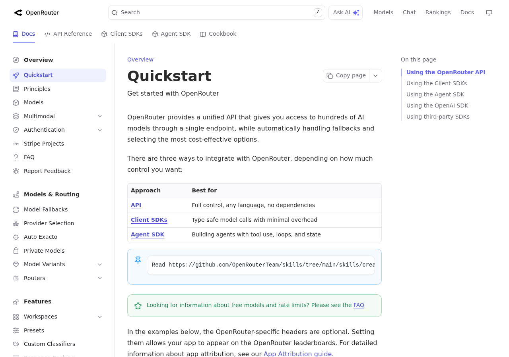Viewport: 509px width, 357px height.
Task: Expand the Model Variants sidebar section
Action: pyautogui.click(x=100, y=265)
